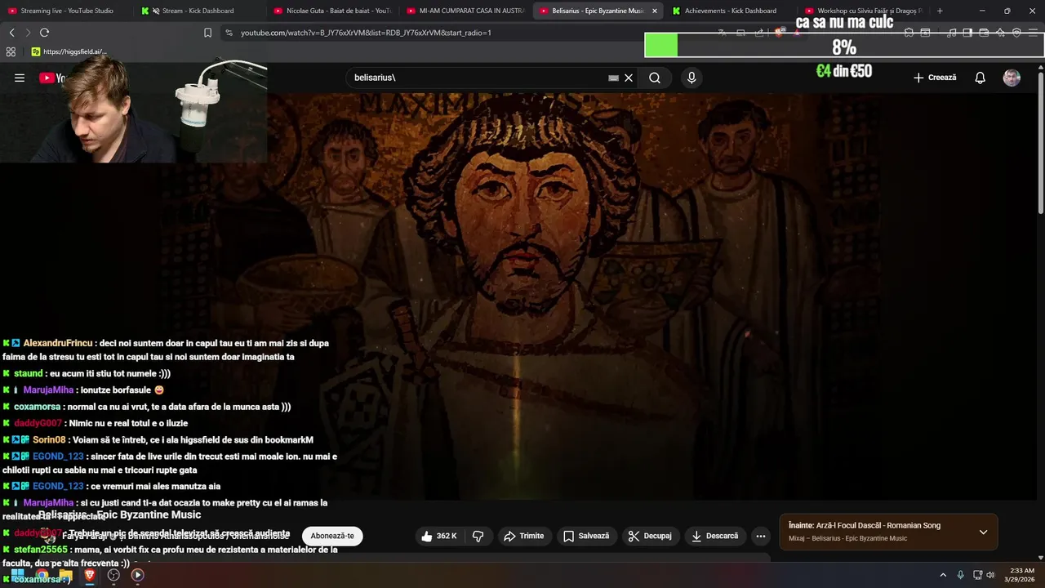Expand the Înainte up-next playlist panel
This screenshot has height=588, width=1045.
[x=983, y=532]
